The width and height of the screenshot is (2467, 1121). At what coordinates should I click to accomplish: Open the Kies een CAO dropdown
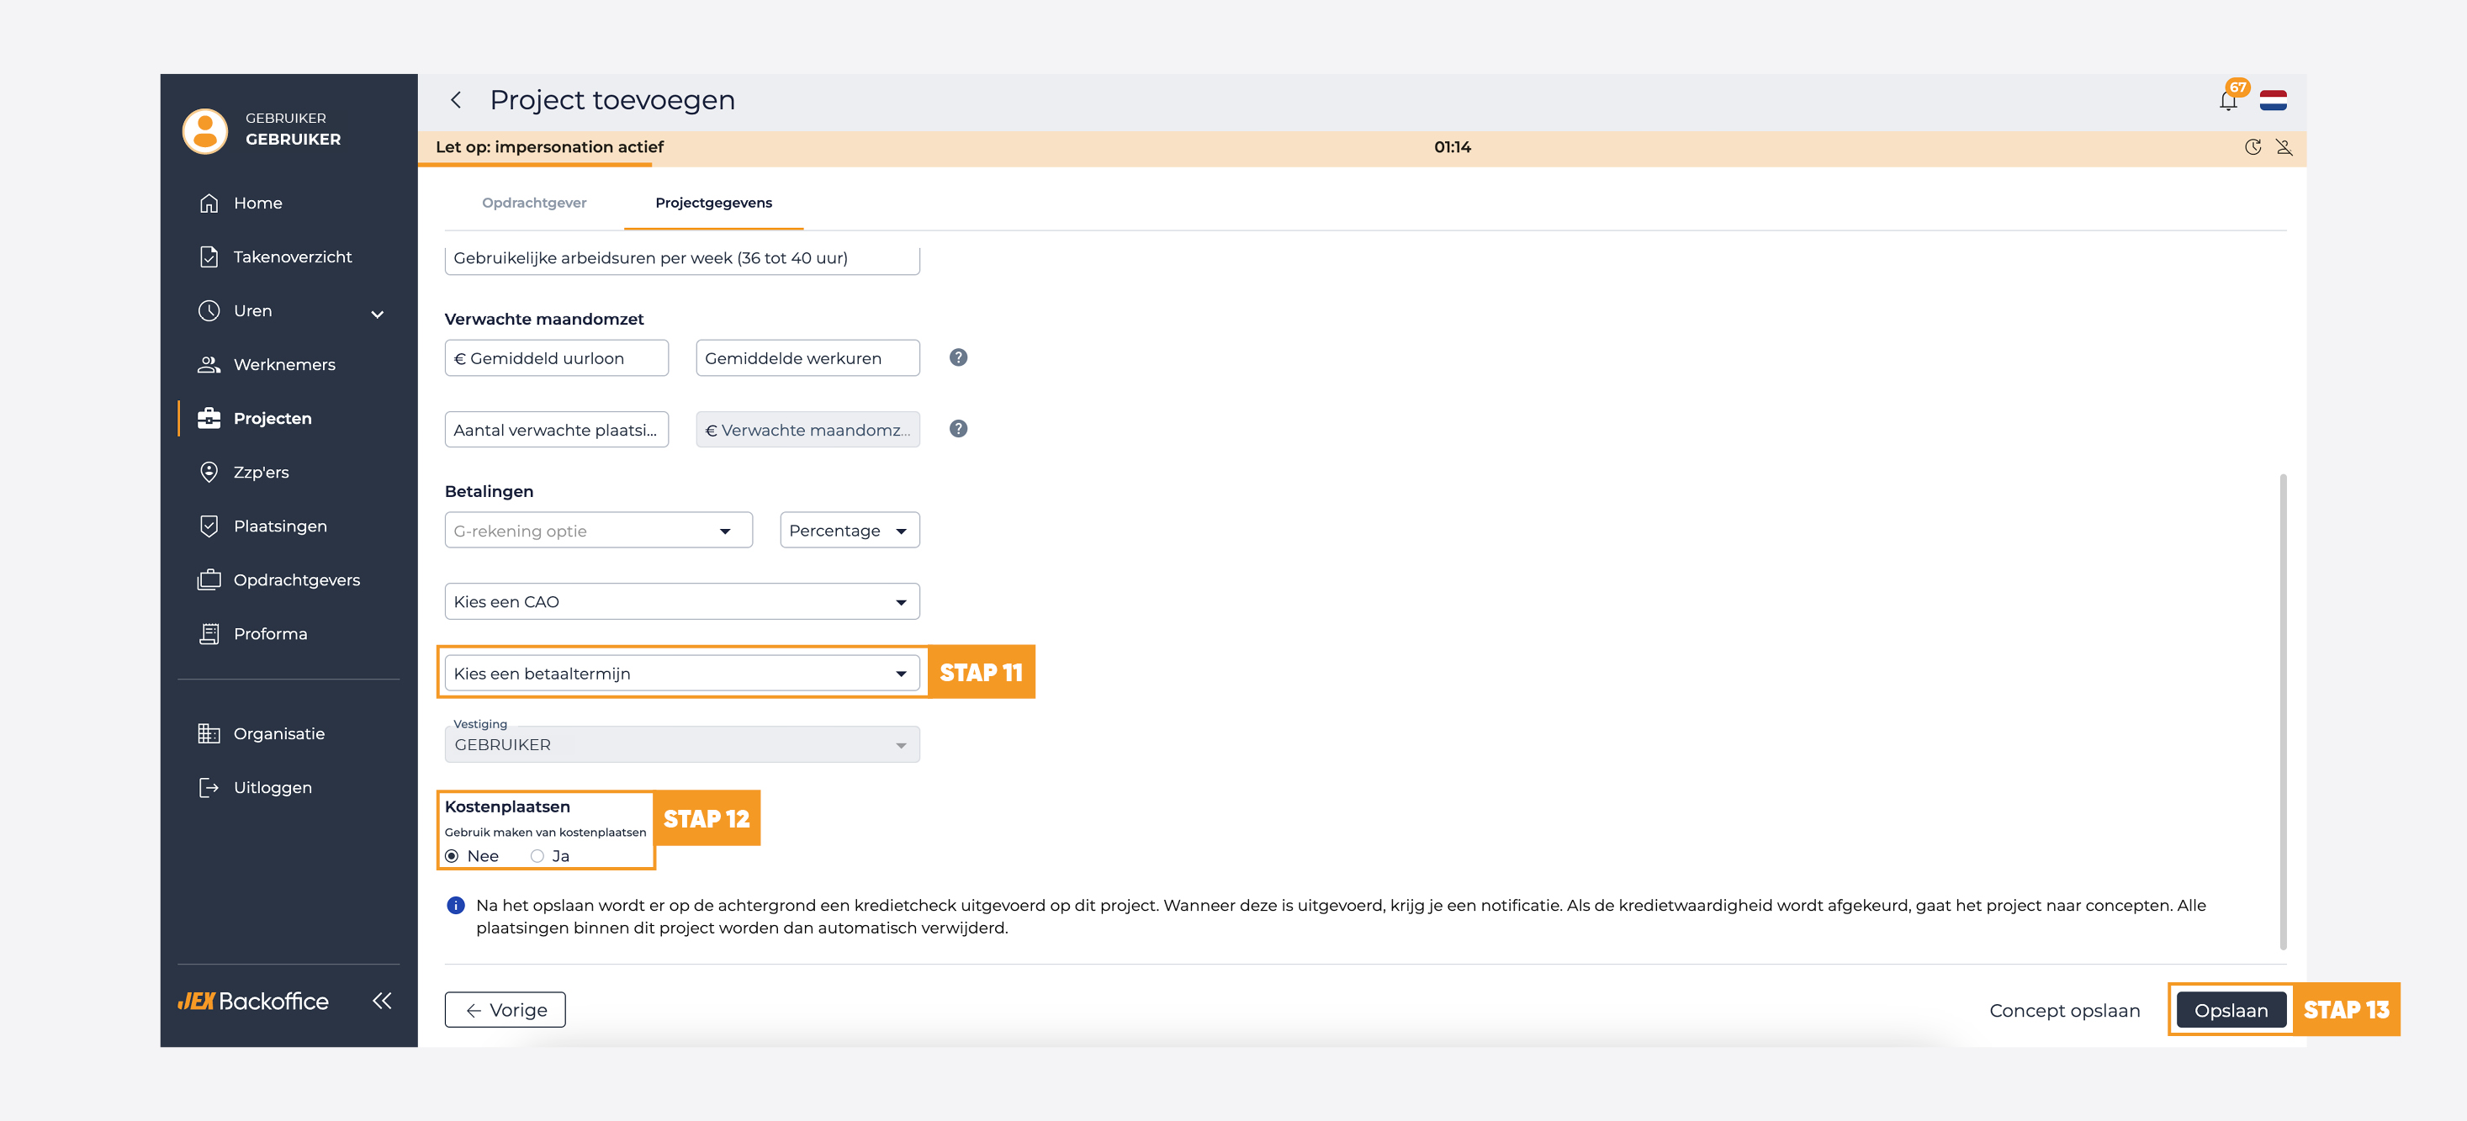coord(682,601)
